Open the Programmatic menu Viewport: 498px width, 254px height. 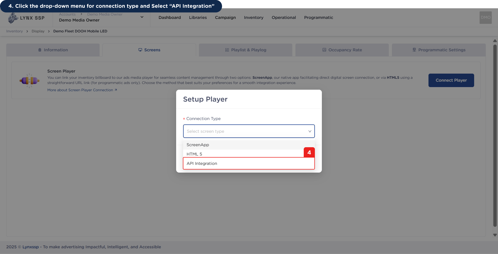click(319, 18)
